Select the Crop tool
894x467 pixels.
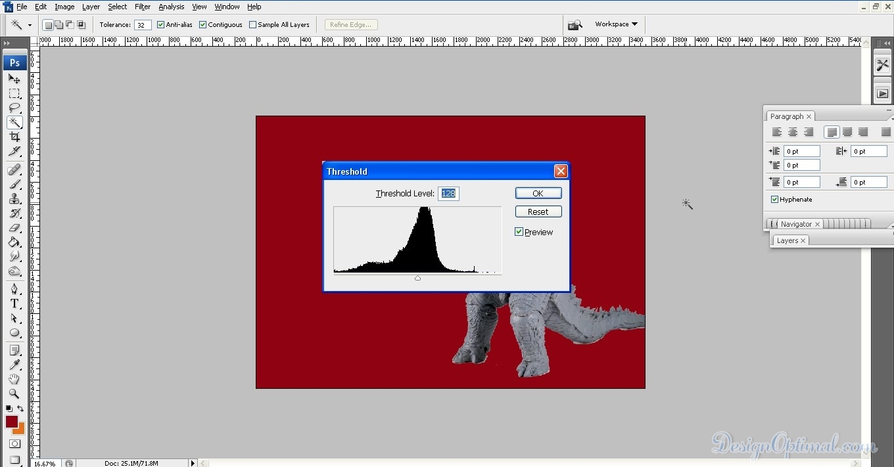tap(14, 137)
